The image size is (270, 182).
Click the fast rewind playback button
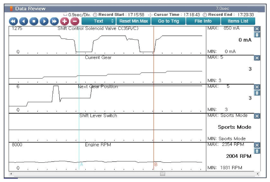[13, 21]
